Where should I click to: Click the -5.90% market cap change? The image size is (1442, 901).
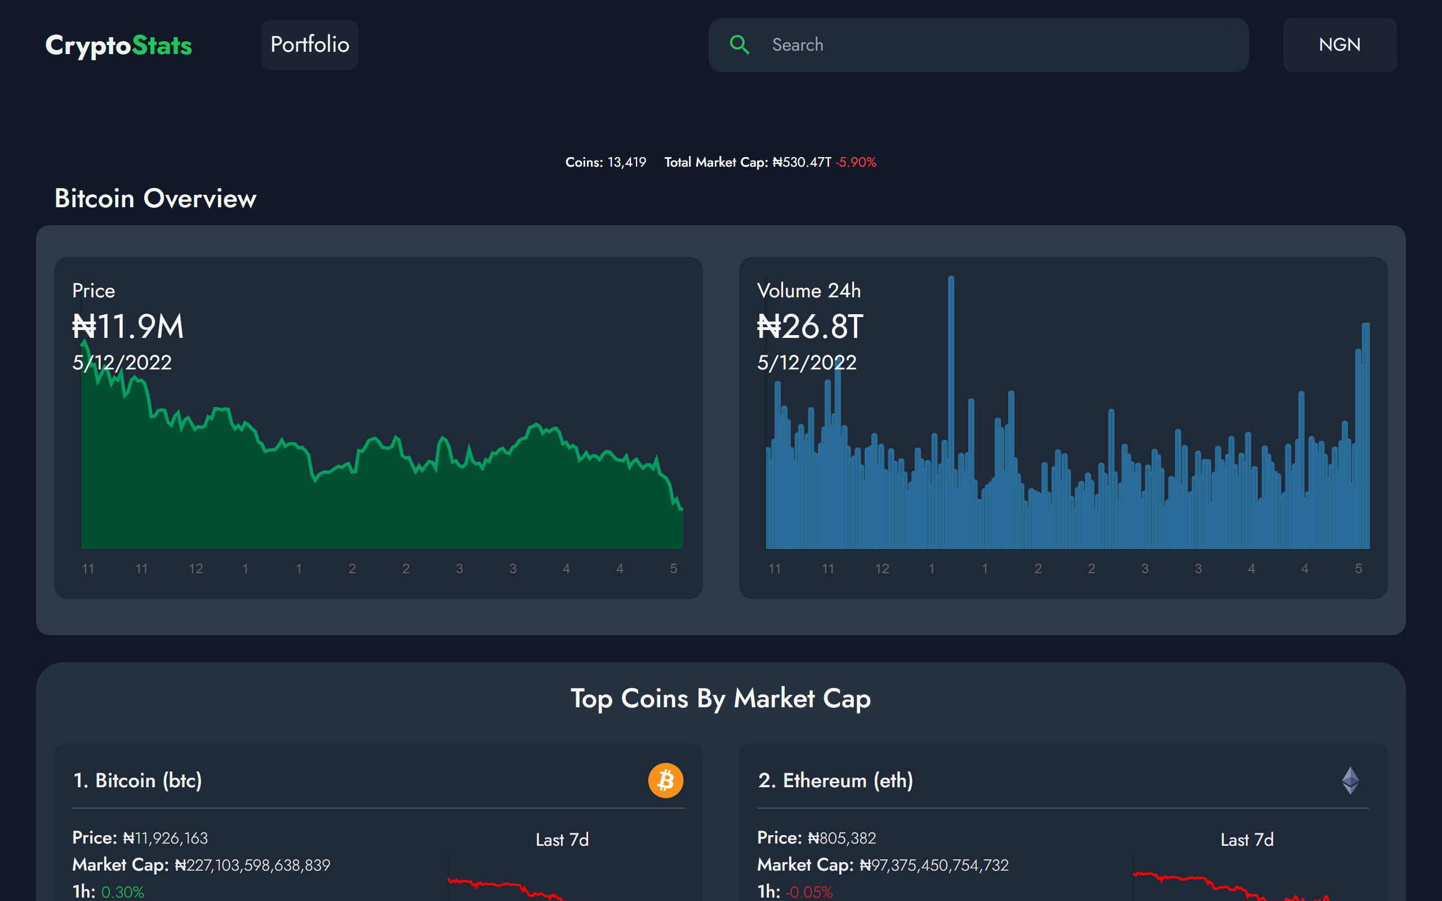click(x=856, y=162)
